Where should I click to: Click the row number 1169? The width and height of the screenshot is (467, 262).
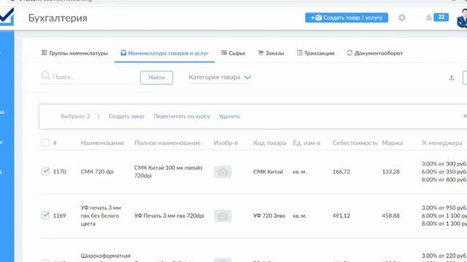coord(60,215)
